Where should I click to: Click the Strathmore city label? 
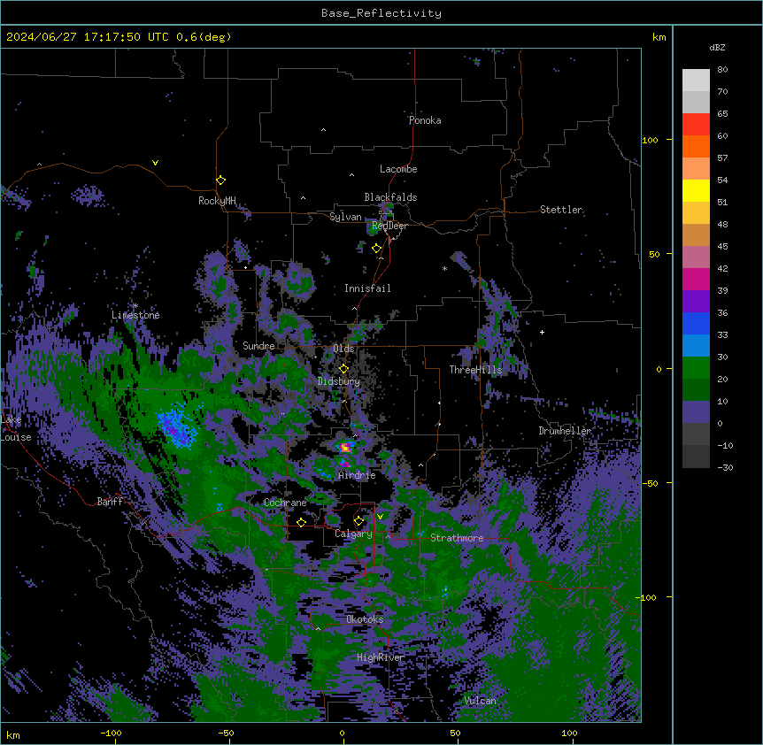[x=457, y=538]
